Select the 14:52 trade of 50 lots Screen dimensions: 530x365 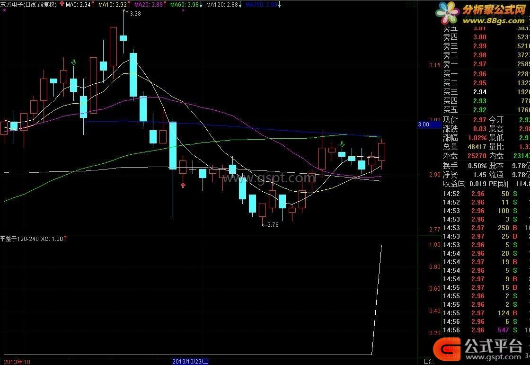pos(486,194)
